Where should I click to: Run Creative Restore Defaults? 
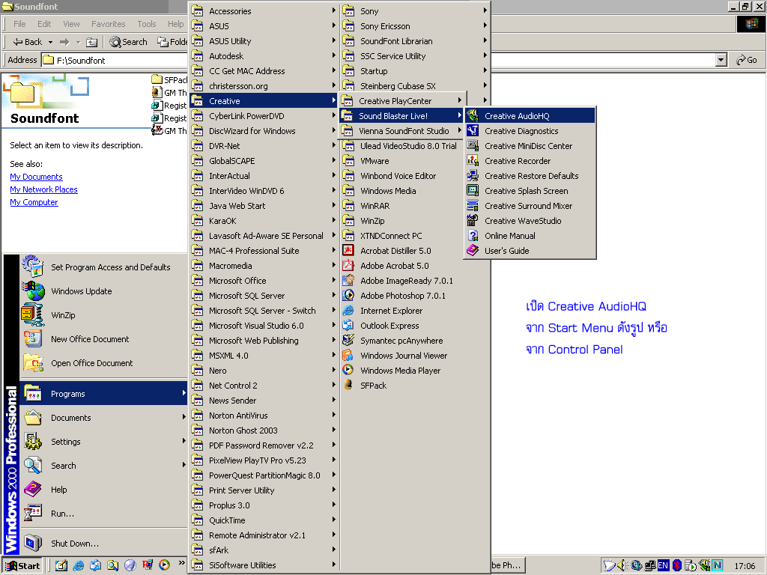[x=530, y=176]
